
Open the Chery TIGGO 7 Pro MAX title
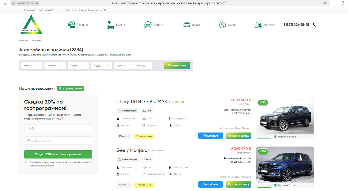[x=142, y=102]
